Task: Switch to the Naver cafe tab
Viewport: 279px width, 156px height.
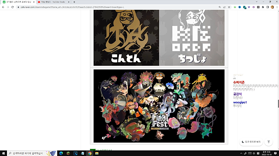Action: tap(18, 2)
